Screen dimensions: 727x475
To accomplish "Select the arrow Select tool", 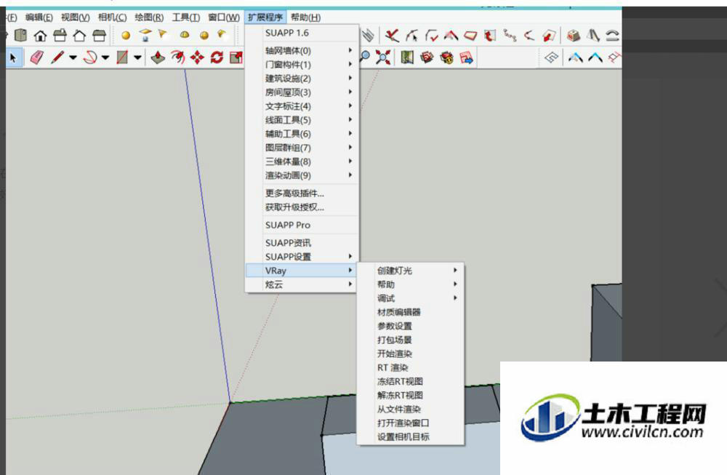I will tap(13, 57).
